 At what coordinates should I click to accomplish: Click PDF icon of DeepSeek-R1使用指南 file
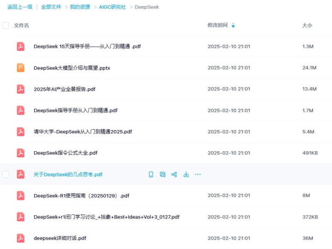(x=21, y=196)
